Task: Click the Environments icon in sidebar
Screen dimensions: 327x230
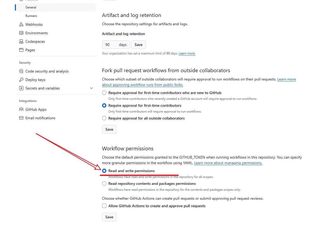Action: tap(21, 33)
